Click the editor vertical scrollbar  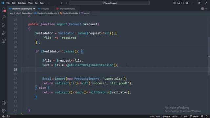click(209, 56)
